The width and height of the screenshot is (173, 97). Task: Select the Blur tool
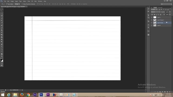pyautogui.click(x=2, y=40)
